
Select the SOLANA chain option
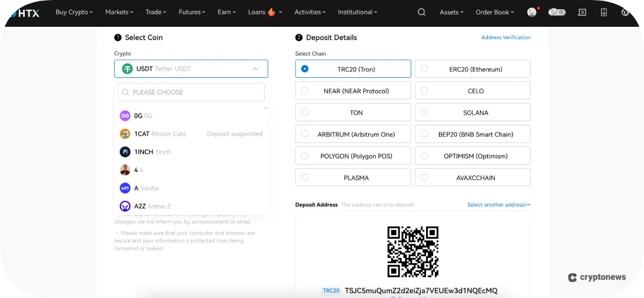(x=472, y=113)
